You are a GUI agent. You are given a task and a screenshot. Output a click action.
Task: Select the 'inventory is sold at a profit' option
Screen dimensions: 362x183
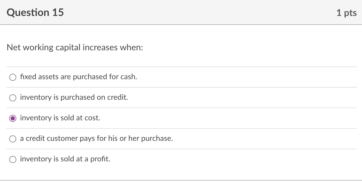(x=12, y=159)
